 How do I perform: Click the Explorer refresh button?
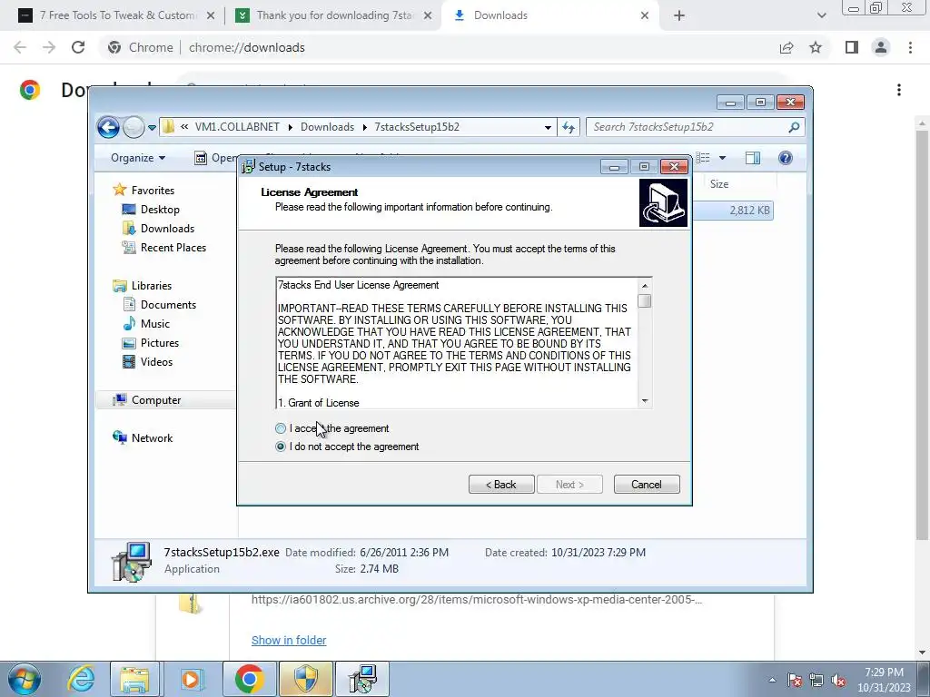pyautogui.click(x=569, y=127)
